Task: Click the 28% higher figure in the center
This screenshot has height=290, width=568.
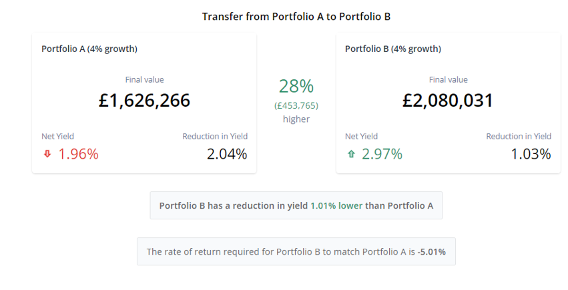Action: pyautogui.click(x=296, y=86)
